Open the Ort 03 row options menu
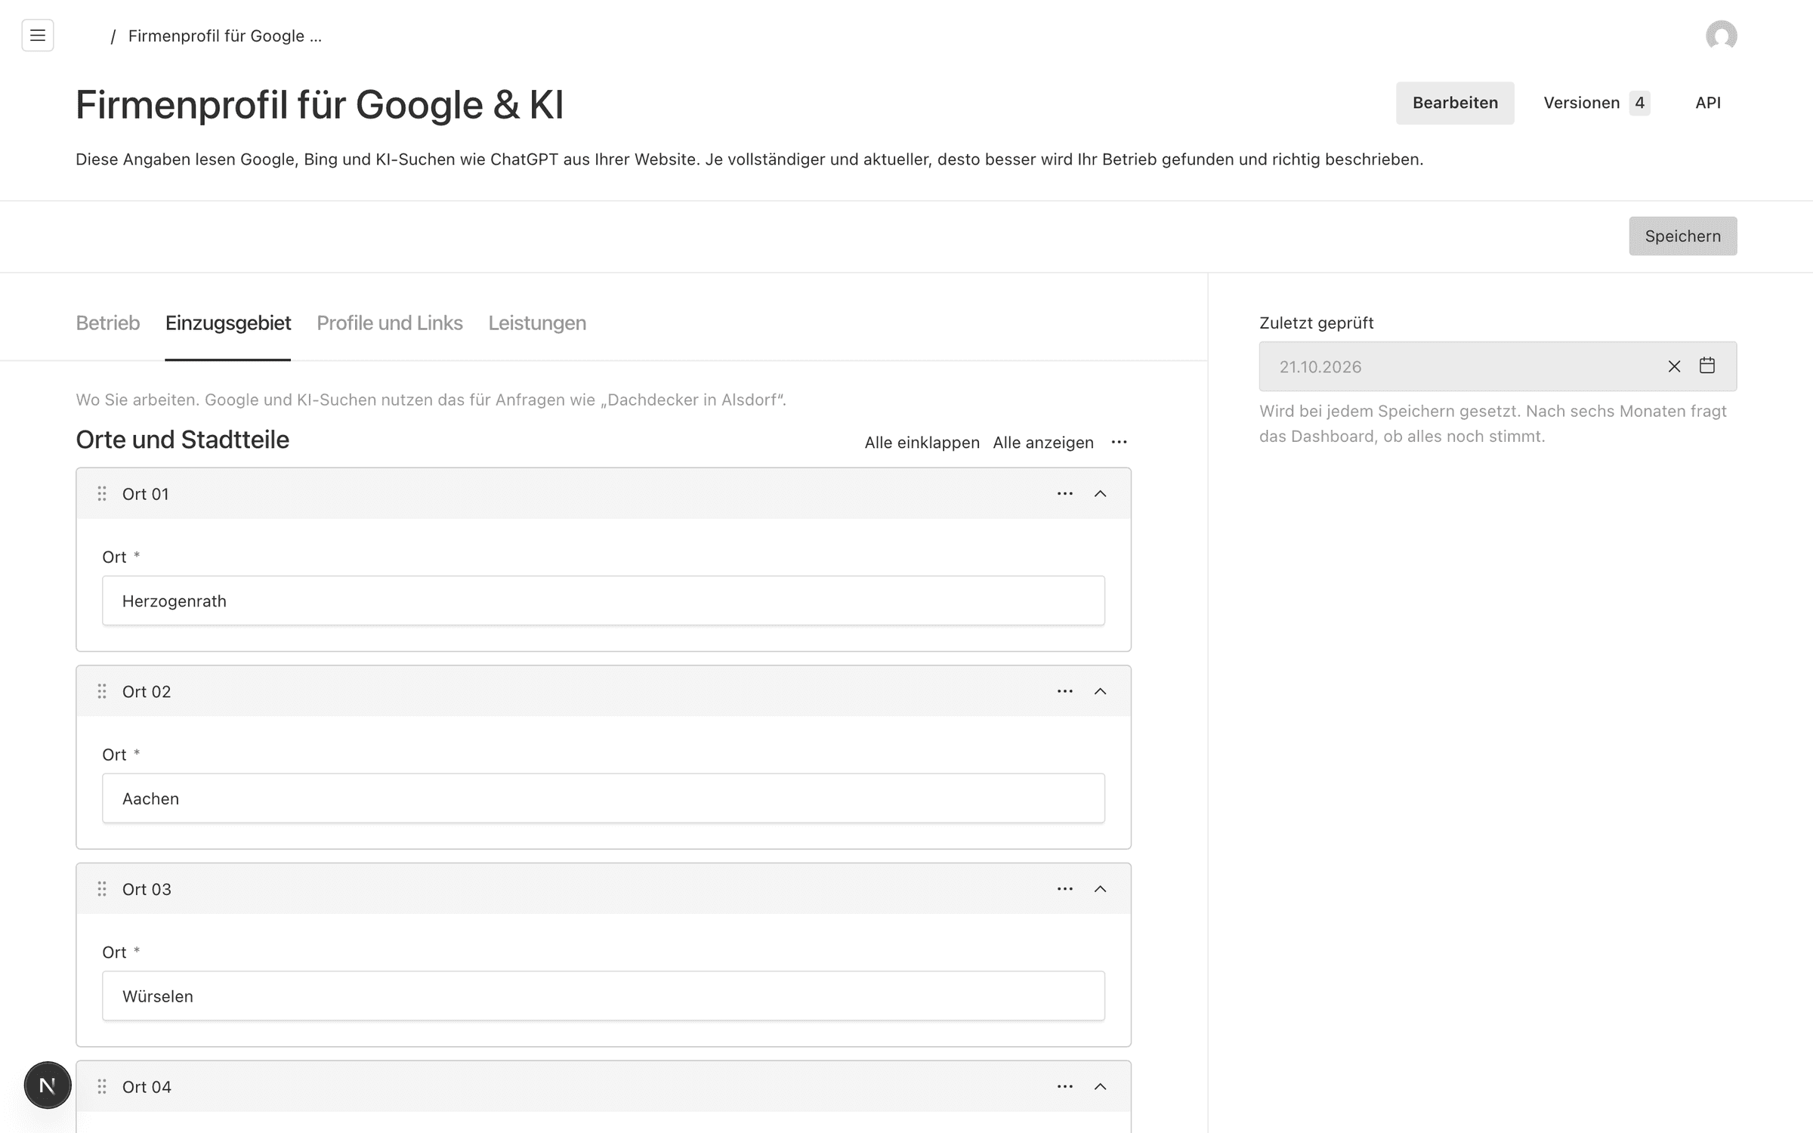1813x1133 pixels. coord(1065,889)
